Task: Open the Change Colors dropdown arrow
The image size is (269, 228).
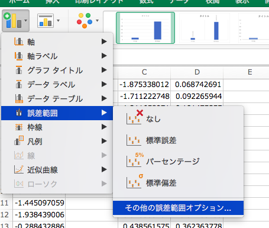Action: click(97, 21)
